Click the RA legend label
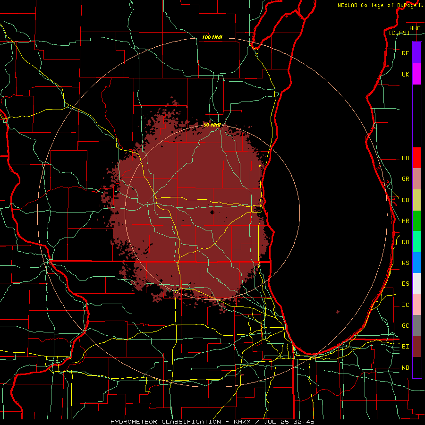The width and height of the screenshot is (425, 425). 405,242
